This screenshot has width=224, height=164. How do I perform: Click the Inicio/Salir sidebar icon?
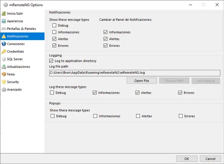[x=4, y=14]
